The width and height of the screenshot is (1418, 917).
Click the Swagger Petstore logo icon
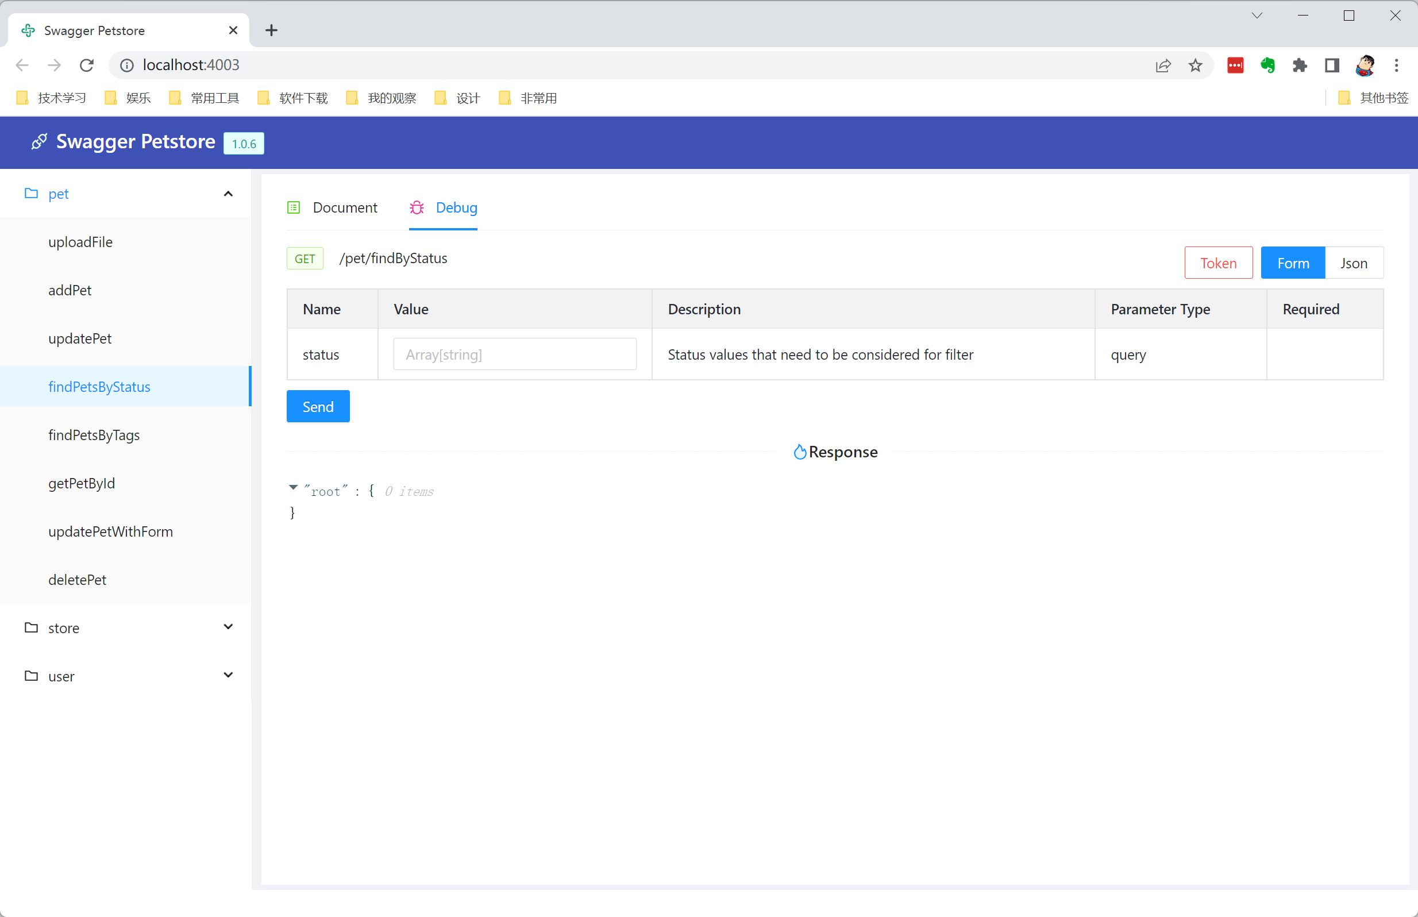pos(39,142)
